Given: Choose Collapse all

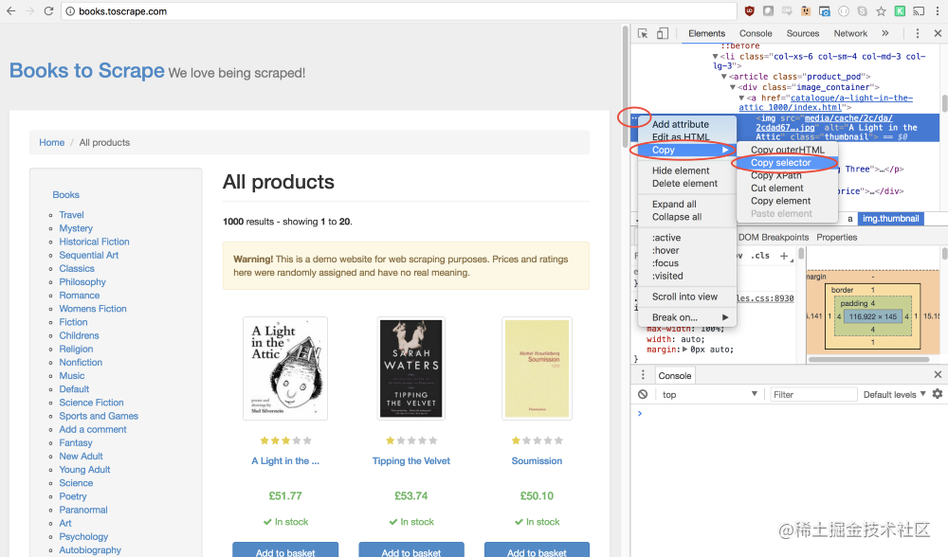Looking at the screenshot, I should [x=686, y=217].
